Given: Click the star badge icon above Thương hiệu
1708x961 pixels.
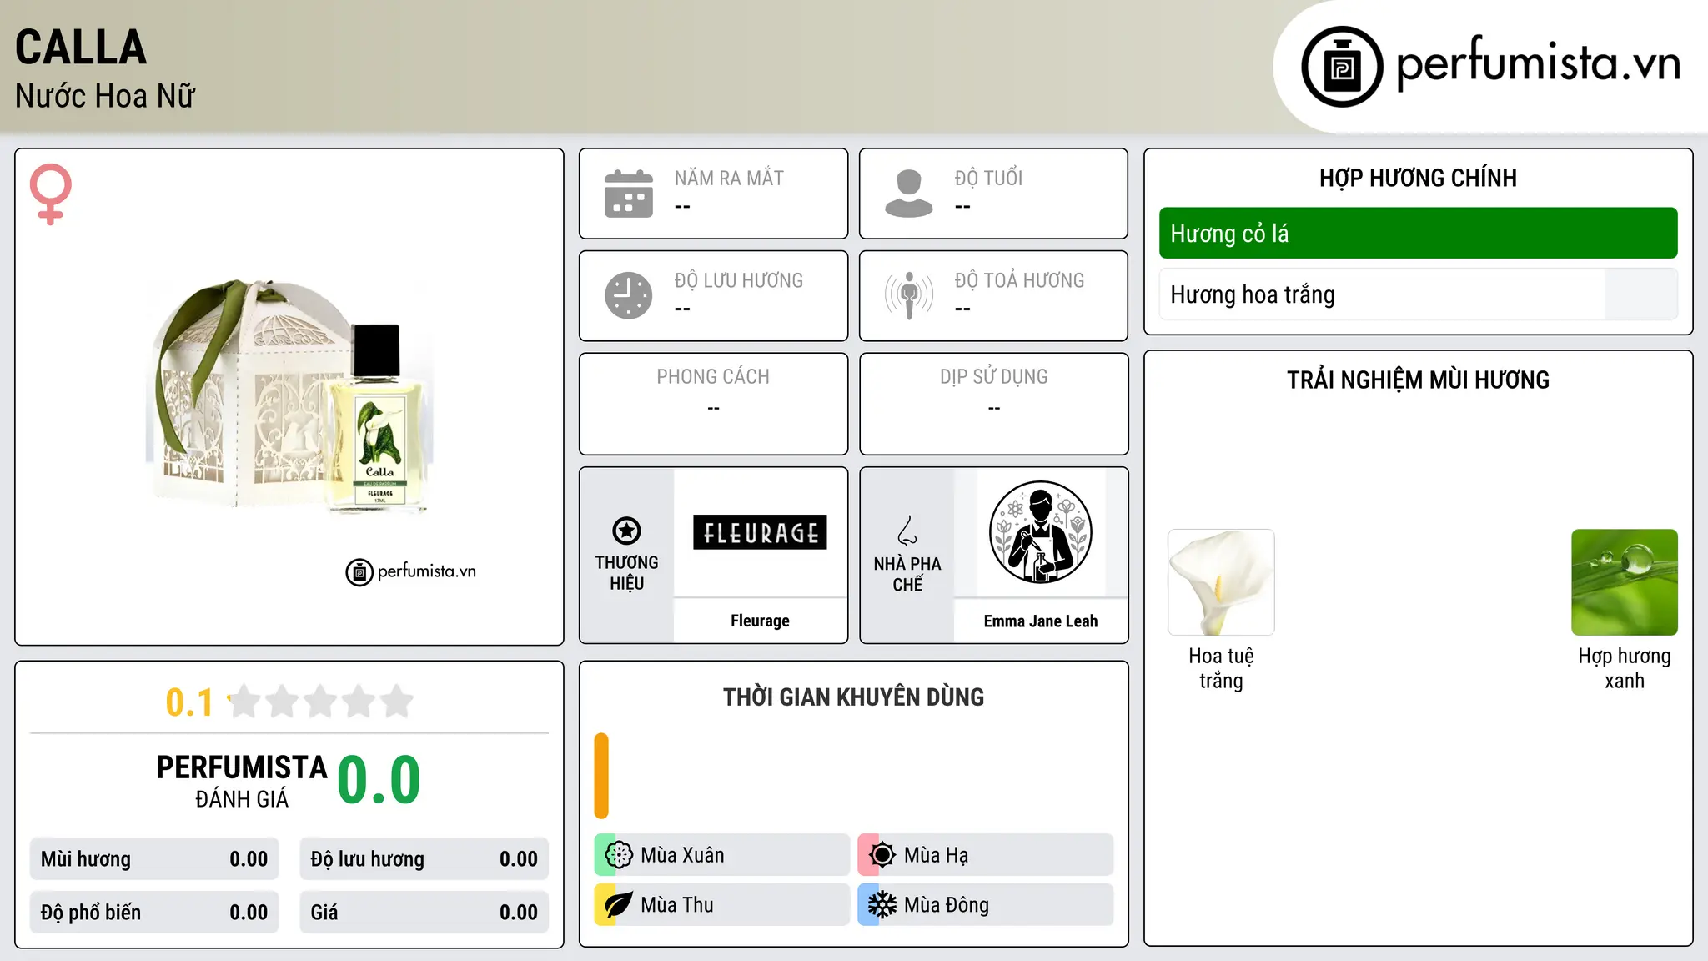Looking at the screenshot, I should point(626,531).
